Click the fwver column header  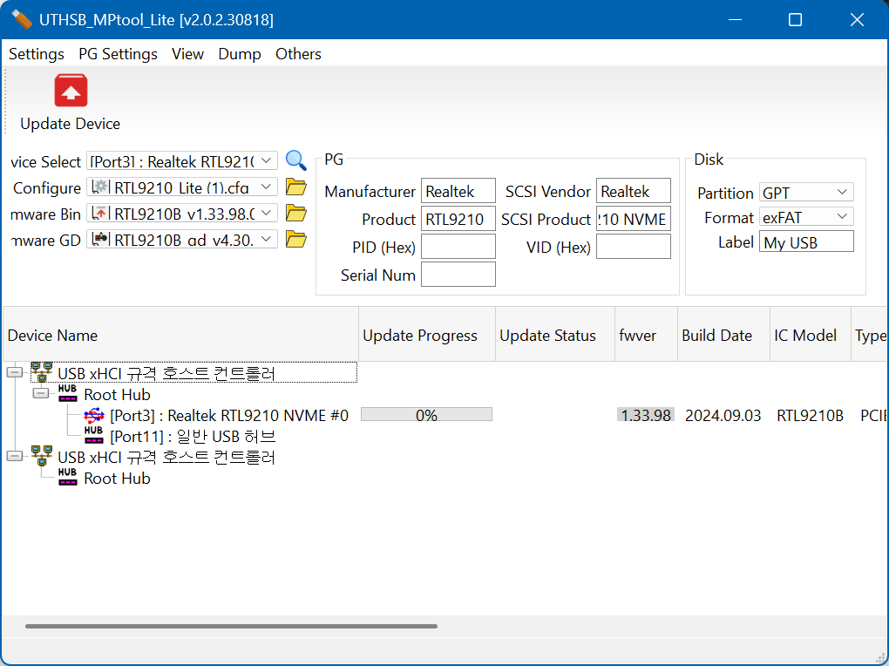point(647,335)
